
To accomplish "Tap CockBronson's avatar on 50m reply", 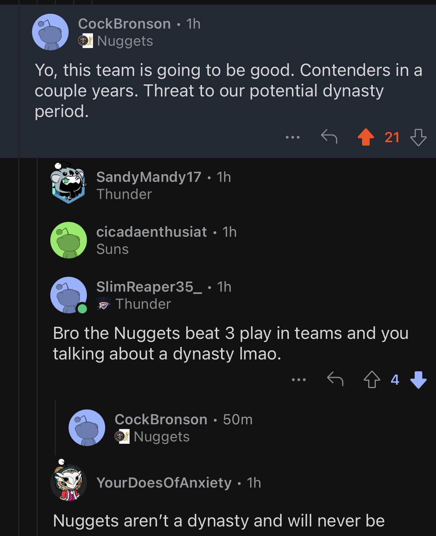I will pos(87,428).
